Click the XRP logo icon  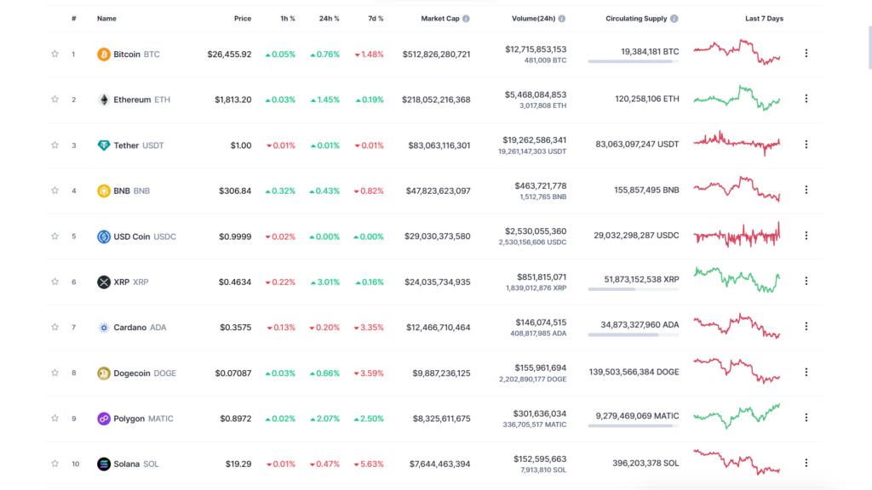(x=104, y=282)
